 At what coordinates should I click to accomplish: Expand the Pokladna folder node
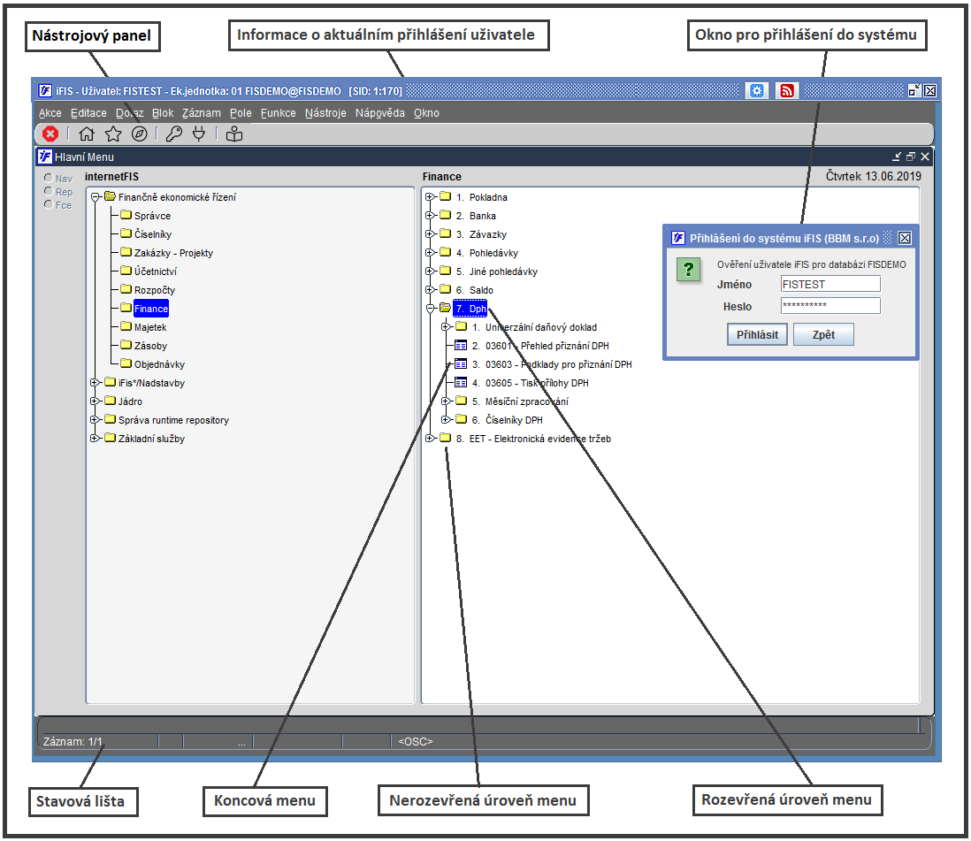click(430, 197)
